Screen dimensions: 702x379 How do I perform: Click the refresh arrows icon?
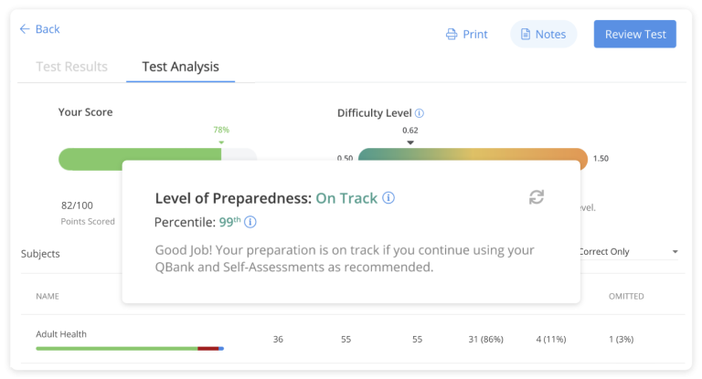coord(537,197)
